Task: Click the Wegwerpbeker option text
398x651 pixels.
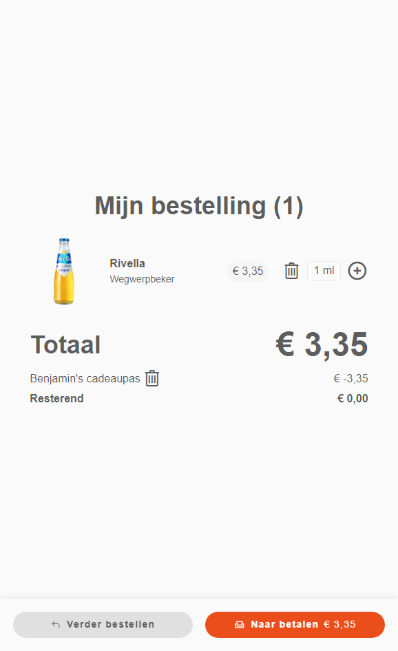Action: click(142, 279)
